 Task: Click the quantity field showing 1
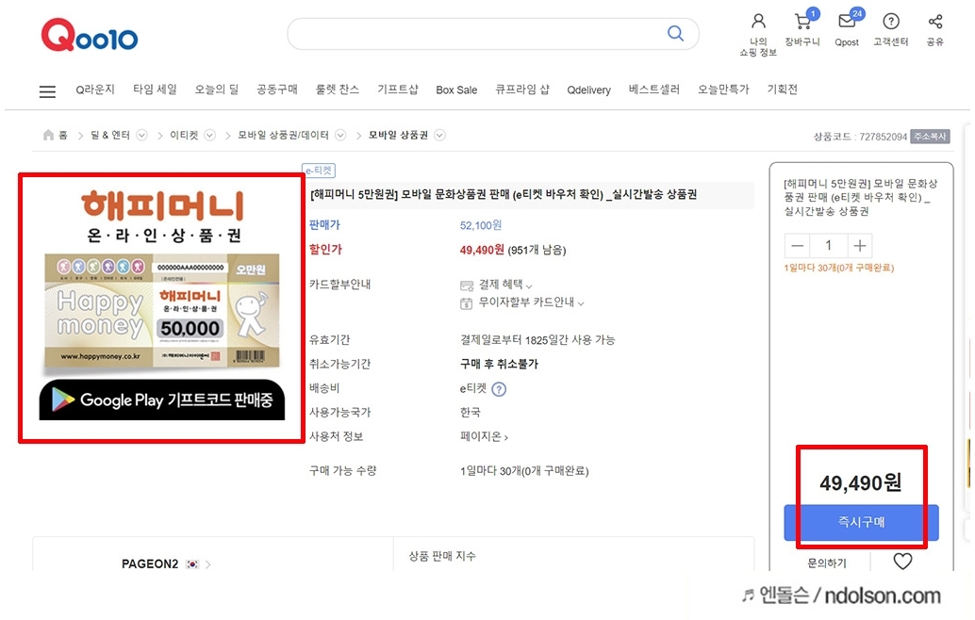(x=828, y=246)
